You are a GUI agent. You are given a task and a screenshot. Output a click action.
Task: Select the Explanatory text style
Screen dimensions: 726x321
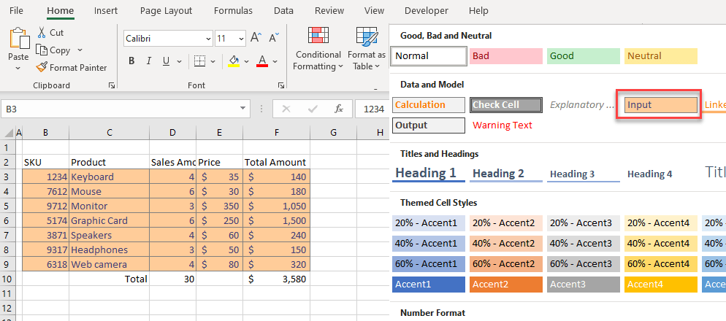click(x=584, y=105)
